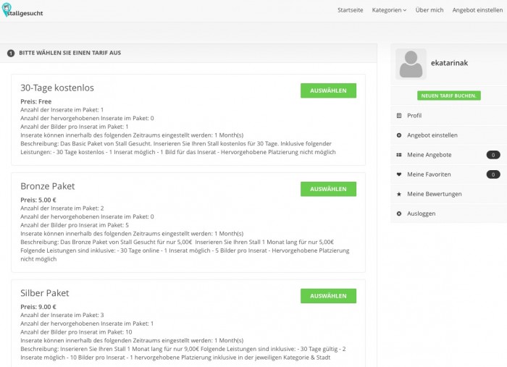Open the Startseite menu item
Image resolution: width=507 pixels, height=367 pixels.
(x=350, y=10)
